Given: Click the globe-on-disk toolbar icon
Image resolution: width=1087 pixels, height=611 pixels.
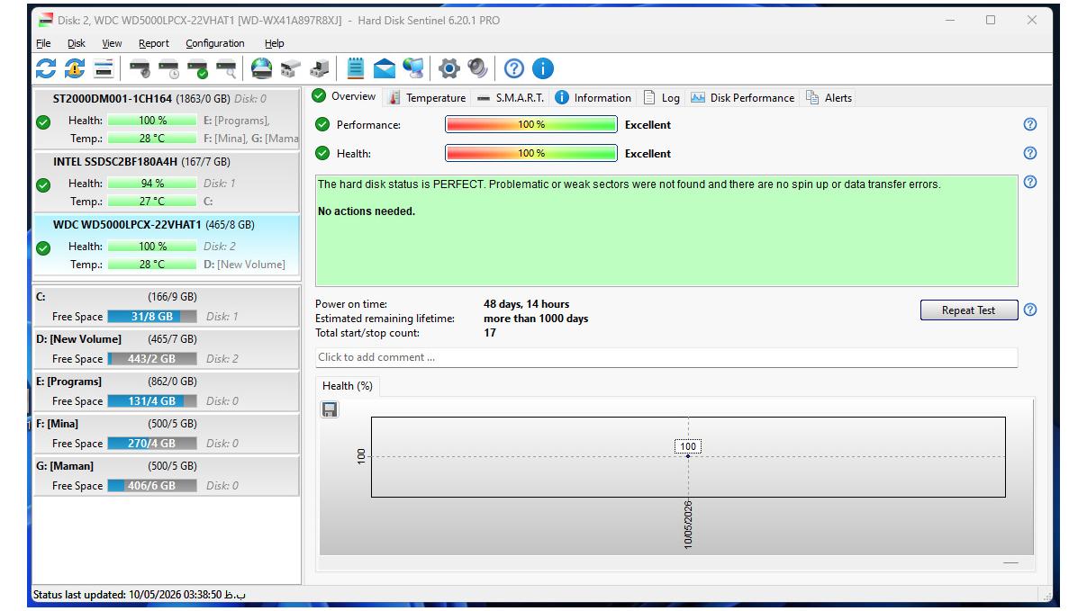Looking at the screenshot, I should pos(261,68).
